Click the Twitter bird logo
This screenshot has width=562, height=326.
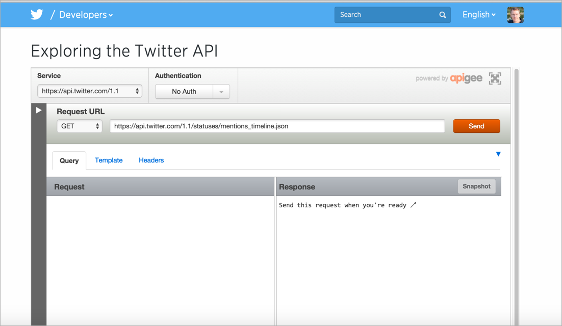(x=37, y=15)
